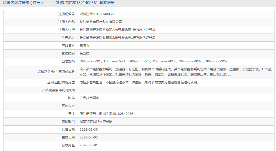Screen dimensions: 276x151
Task: Open the 产品技术要求 attachment
Action: click(89, 98)
